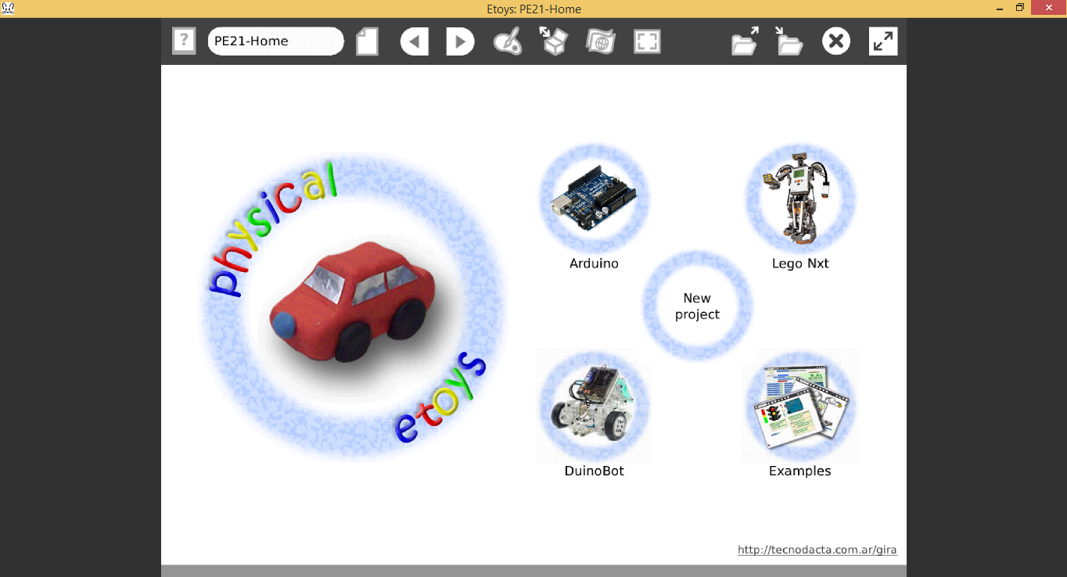Image resolution: width=1067 pixels, height=577 pixels.
Task: Open the DuinoBot robot project
Action: pyautogui.click(x=594, y=407)
